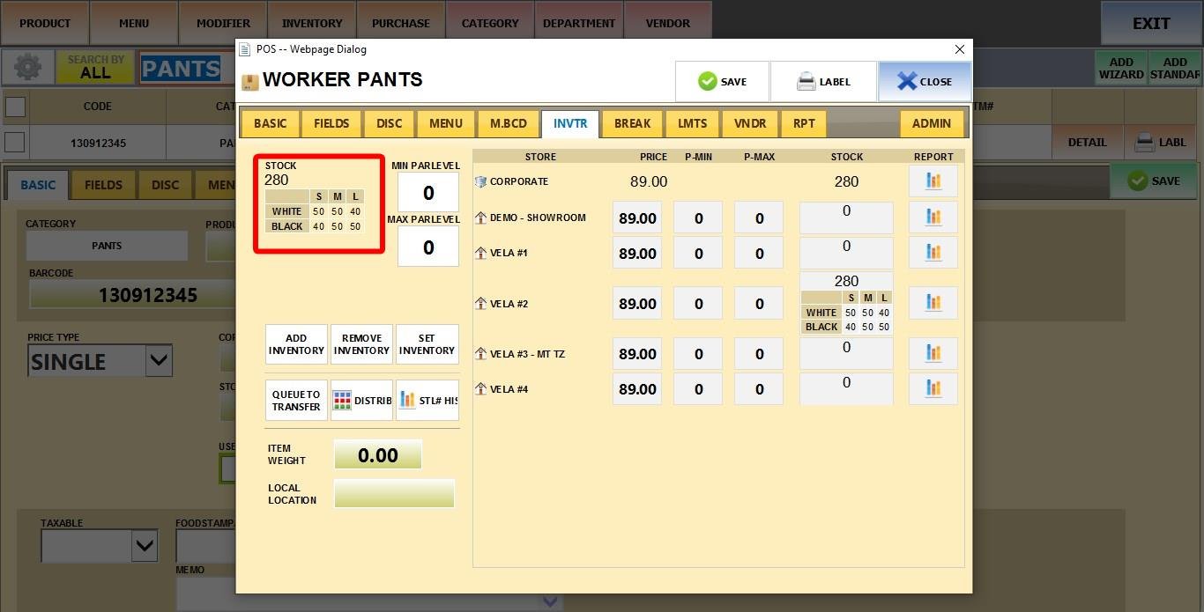This screenshot has height=612, width=1204.
Task: Toggle the select-all checkbox in table header
Action: 15,107
